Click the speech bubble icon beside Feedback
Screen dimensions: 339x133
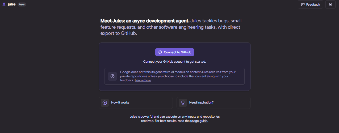(x=303, y=5)
